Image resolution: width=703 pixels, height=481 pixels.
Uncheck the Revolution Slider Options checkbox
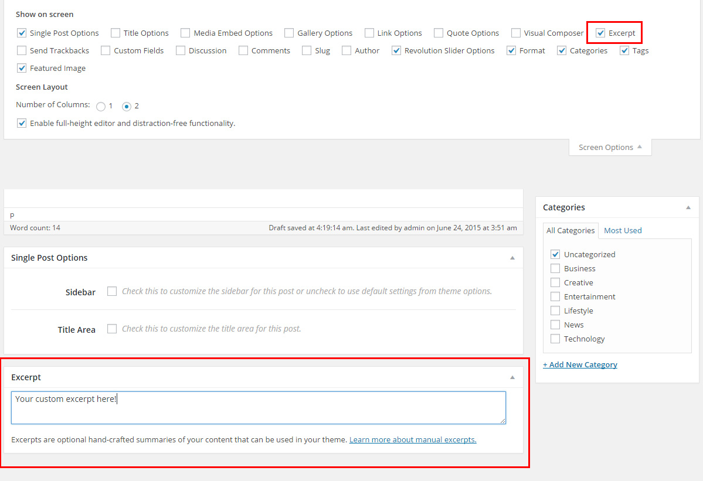(x=396, y=51)
